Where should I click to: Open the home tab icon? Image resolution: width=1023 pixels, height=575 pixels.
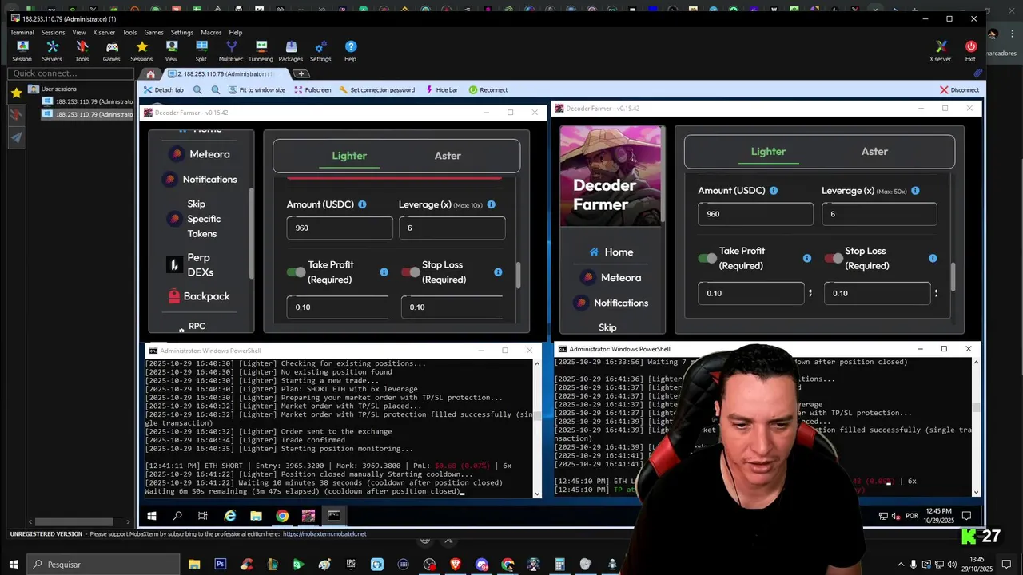(150, 74)
